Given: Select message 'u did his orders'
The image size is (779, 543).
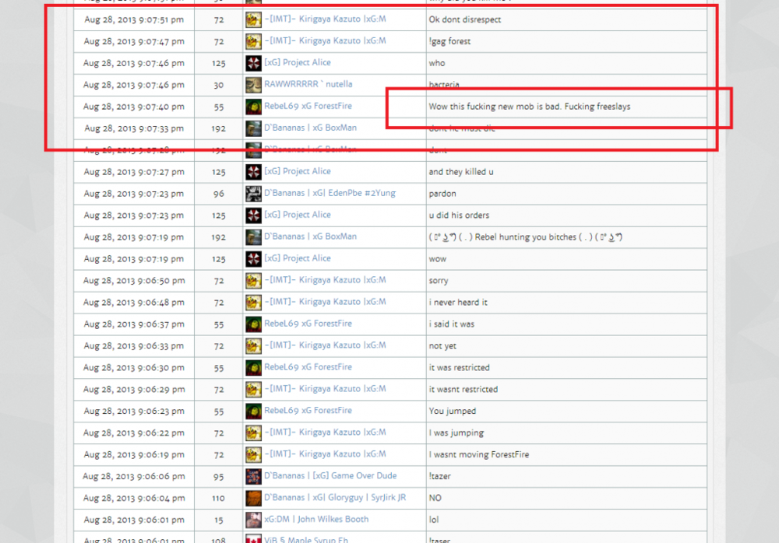Looking at the screenshot, I should coord(459,215).
